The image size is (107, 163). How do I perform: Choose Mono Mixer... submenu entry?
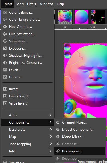[x=80, y=137]
